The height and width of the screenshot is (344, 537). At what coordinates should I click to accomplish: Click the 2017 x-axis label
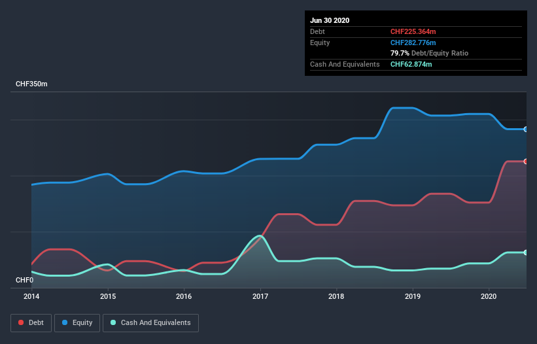pos(260,296)
